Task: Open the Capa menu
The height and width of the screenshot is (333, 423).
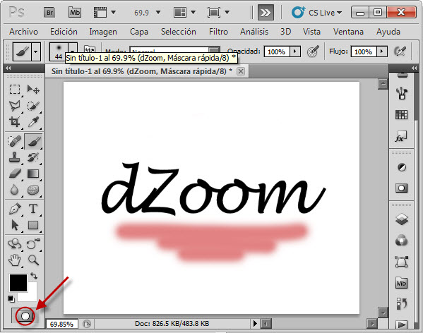Action: tap(139, 32)
